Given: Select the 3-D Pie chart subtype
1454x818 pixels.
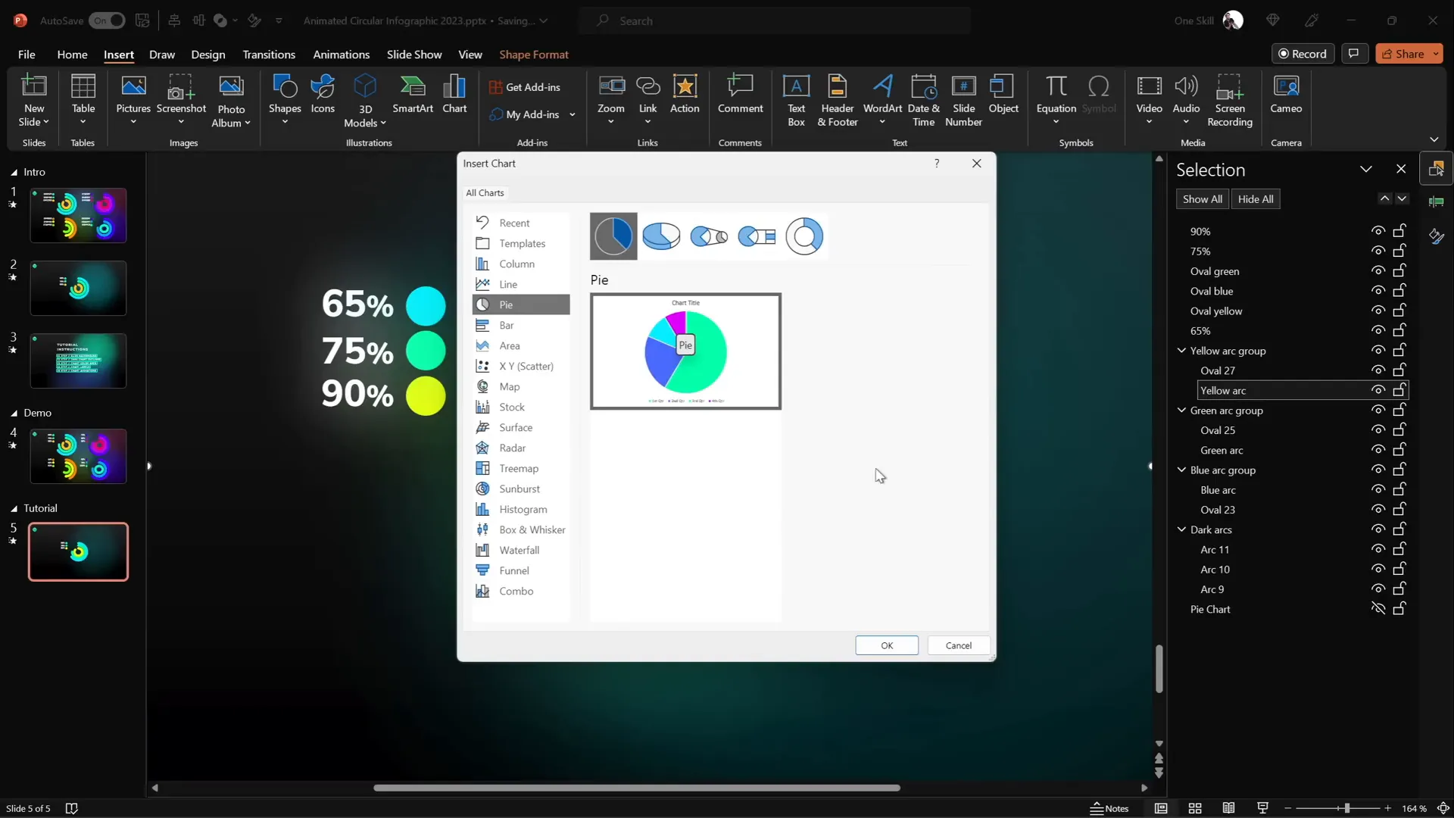Looking at the screenshot, I should (661, 236).
